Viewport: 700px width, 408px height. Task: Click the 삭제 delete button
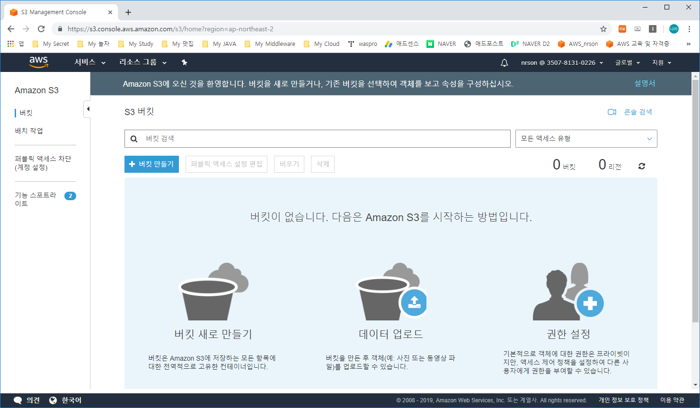click(323, 164)
